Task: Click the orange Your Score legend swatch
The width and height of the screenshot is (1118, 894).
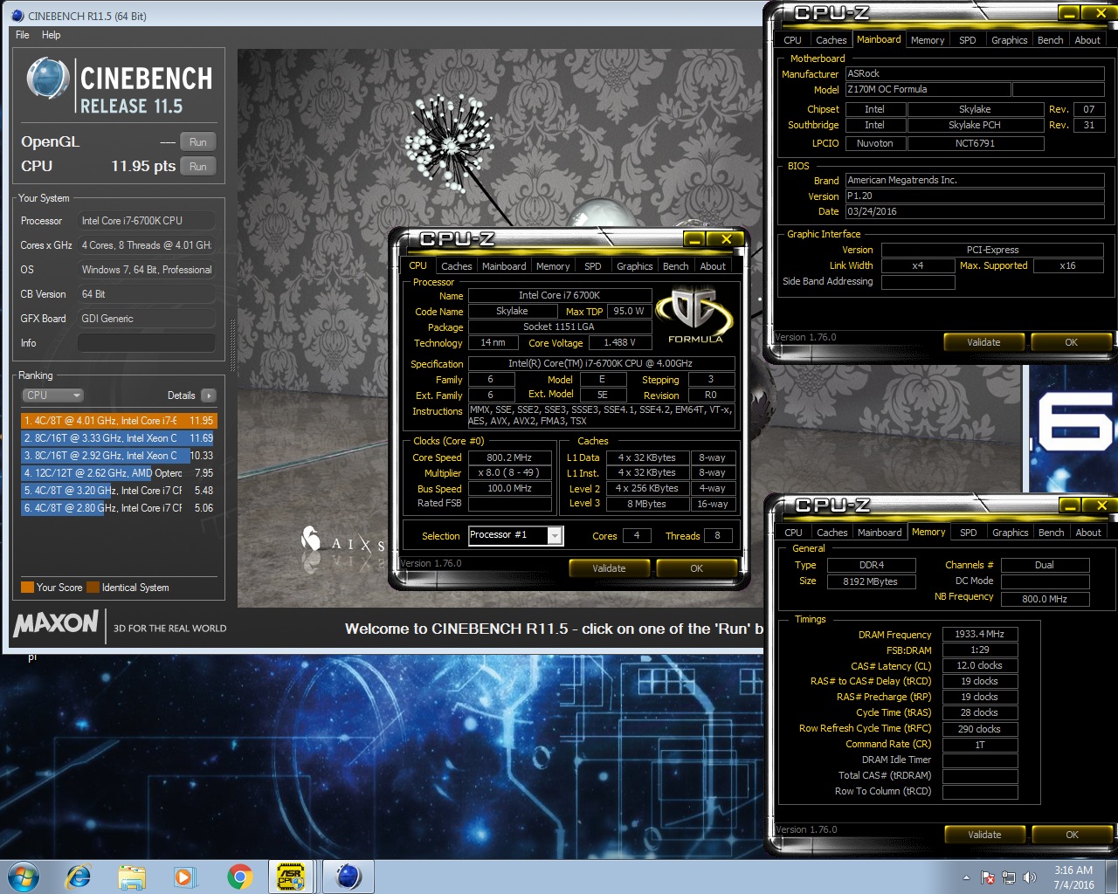Action: [x=27, y=588]
